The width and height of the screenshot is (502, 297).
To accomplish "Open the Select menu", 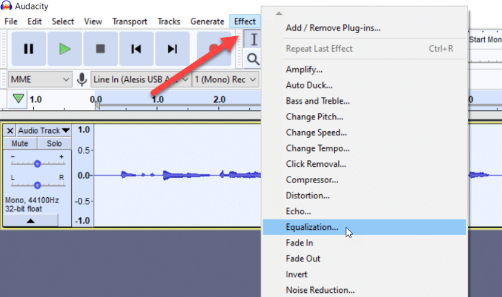I will (63, 21).
